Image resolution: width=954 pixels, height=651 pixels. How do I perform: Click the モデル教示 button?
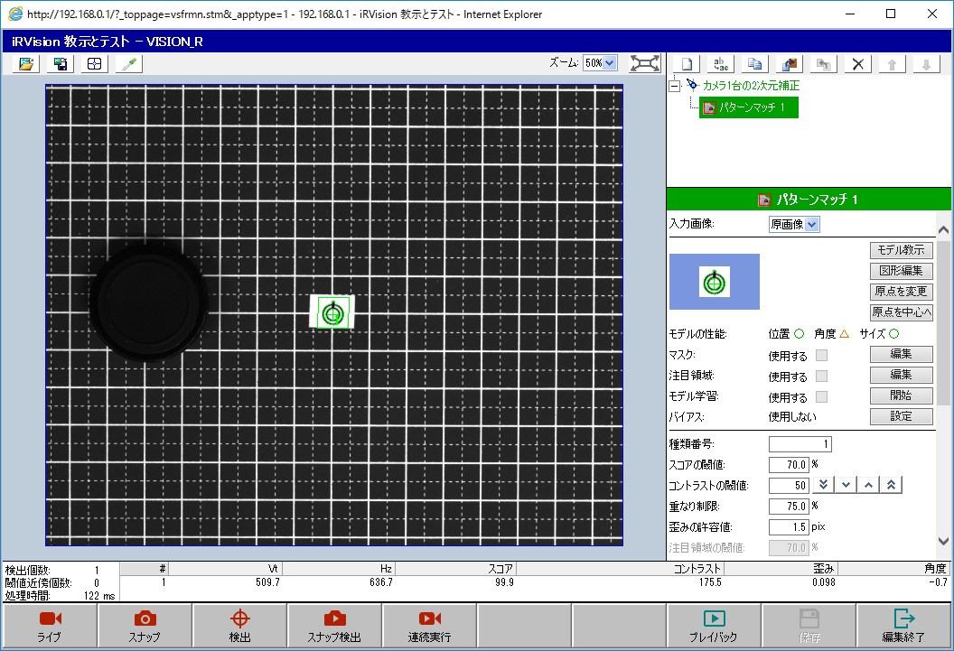coord(901,250)
